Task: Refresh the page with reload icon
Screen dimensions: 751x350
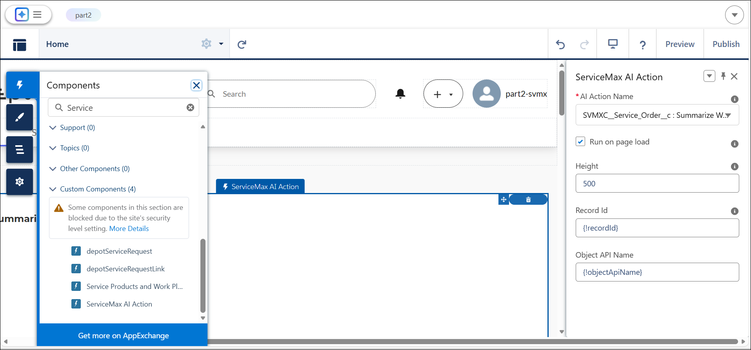Action: coord(242,44)
